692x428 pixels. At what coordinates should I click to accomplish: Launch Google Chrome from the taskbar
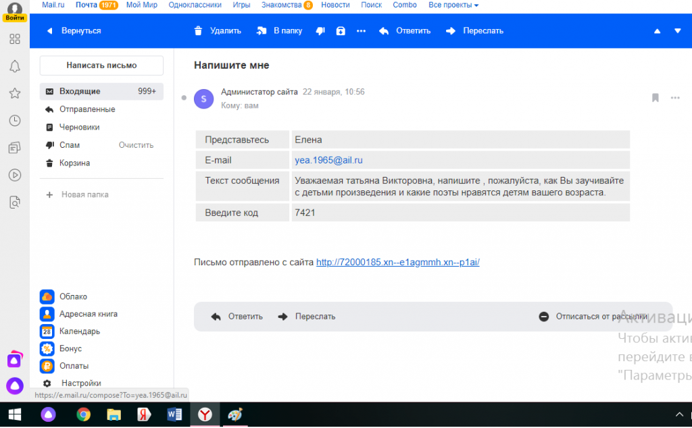point(84,414)
